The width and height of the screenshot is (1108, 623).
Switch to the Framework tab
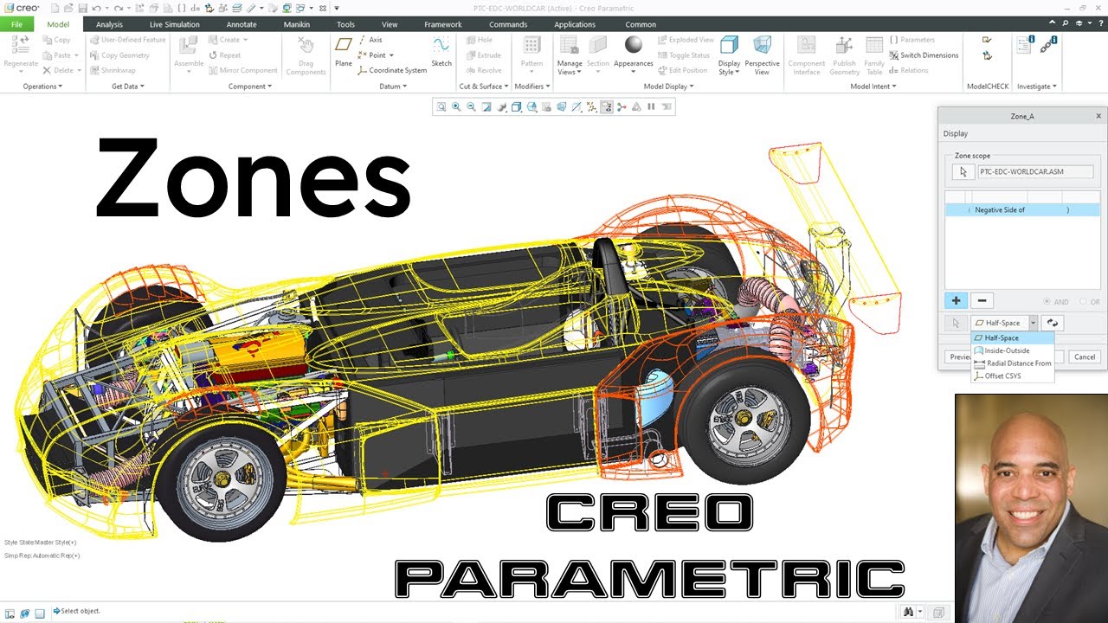pos(443,24)
